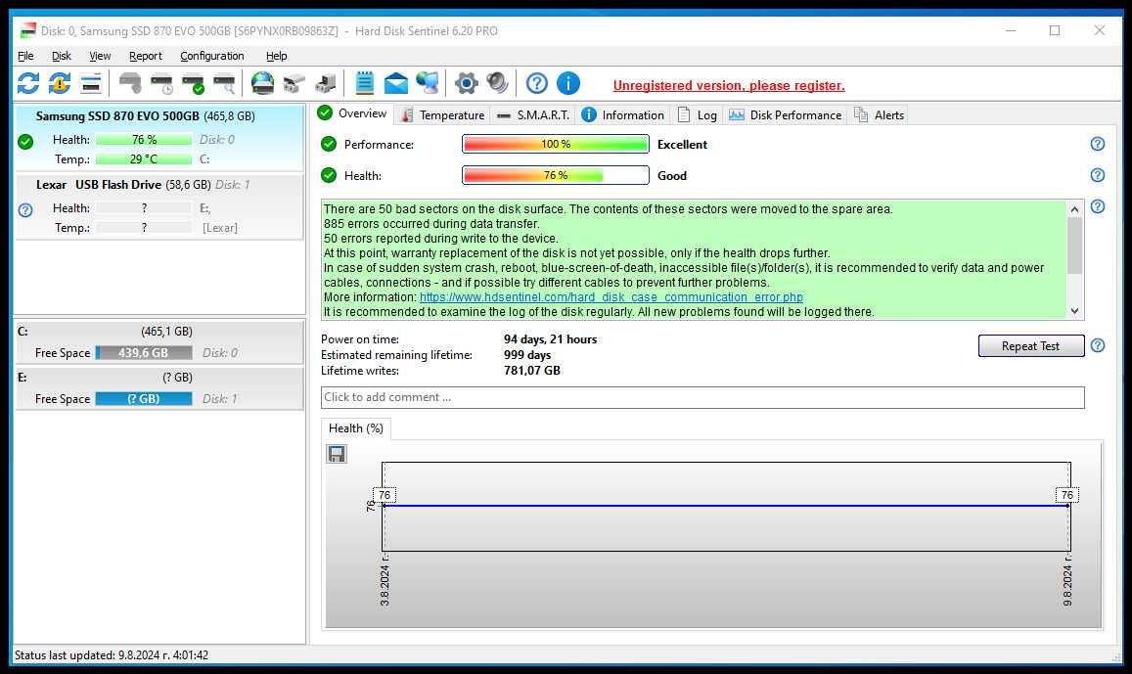This screenshot has height=674, width=1132.
Task: Click the blue info circle toolbar icon
Action: point(568,84)
